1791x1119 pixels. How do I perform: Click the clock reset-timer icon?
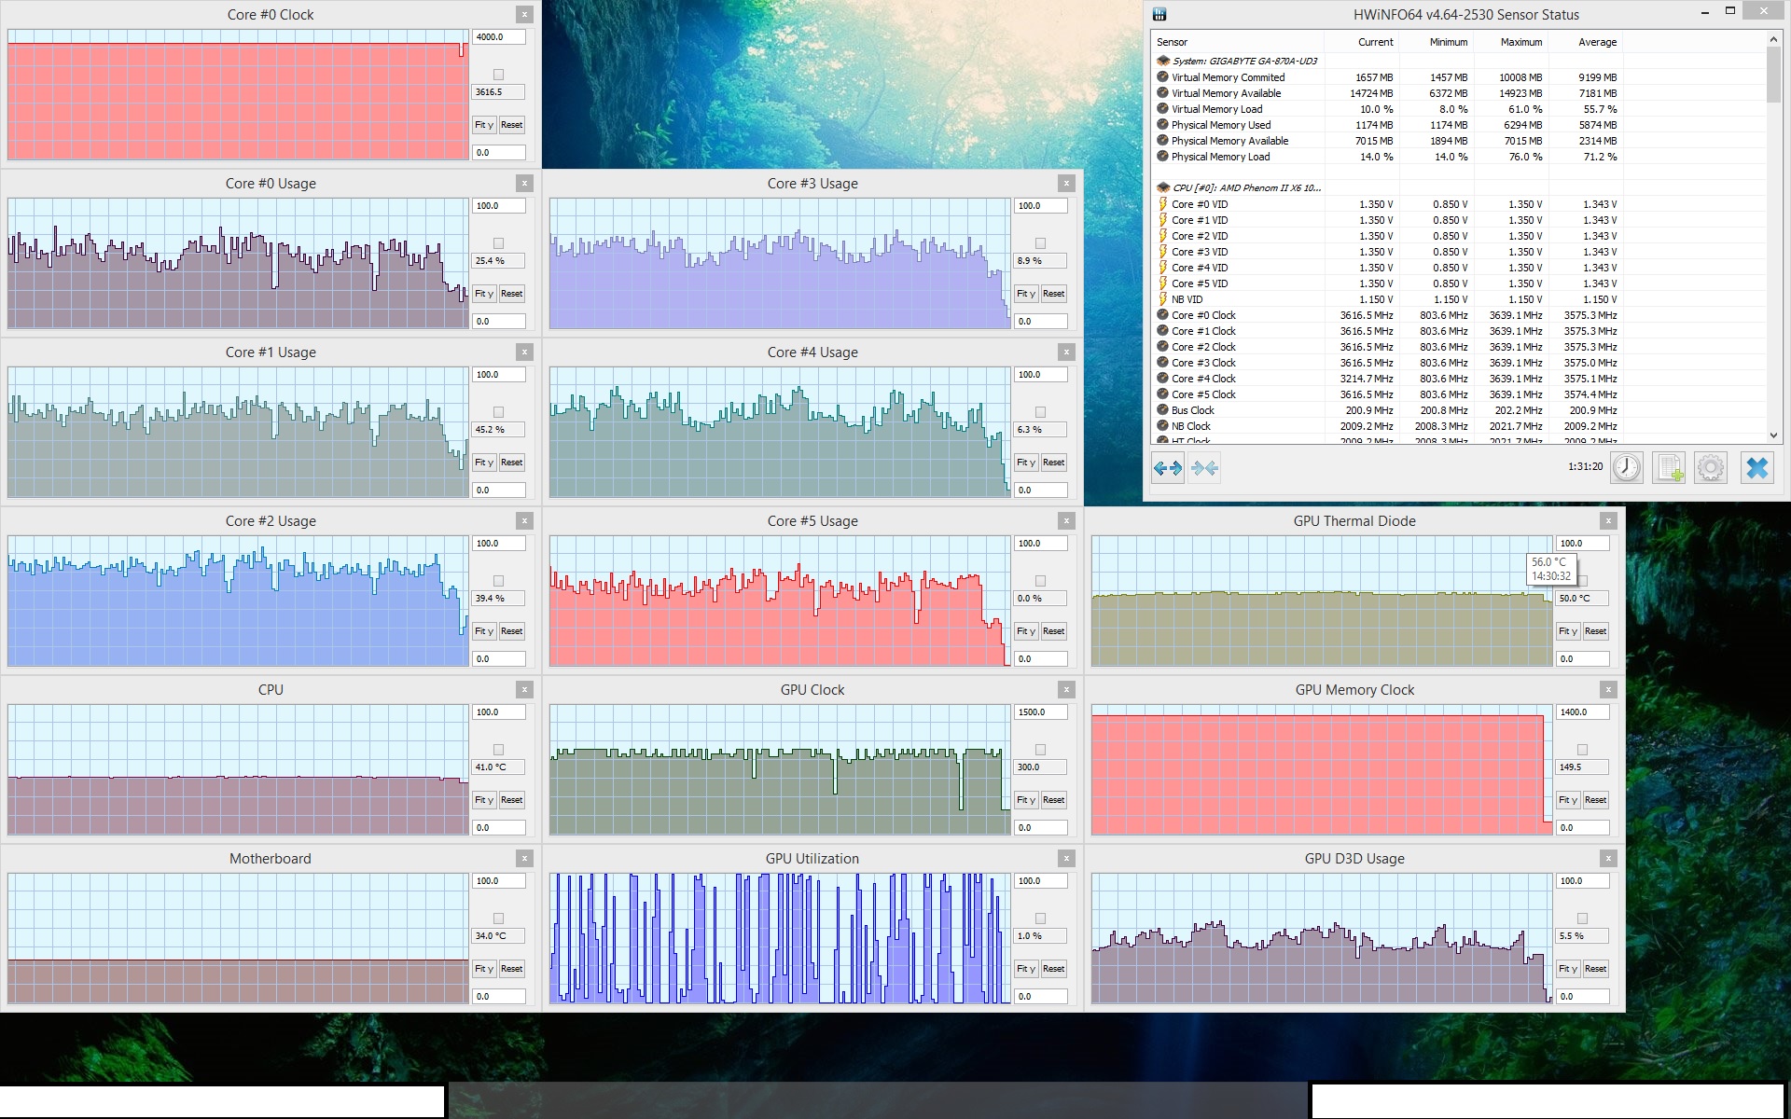click(1627, 467)
